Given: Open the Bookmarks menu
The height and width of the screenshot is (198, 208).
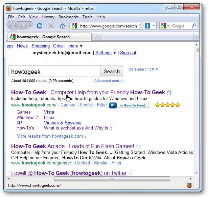Looking at the screenshot, I should coord(68,17).
